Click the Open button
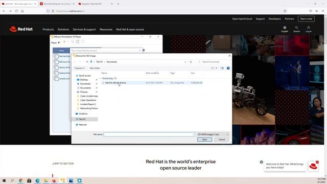This screenshot has width=327, height=184. [x=204, y=140]
